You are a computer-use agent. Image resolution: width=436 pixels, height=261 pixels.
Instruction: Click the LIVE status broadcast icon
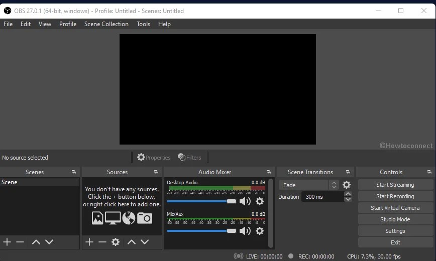click(238, 256)
